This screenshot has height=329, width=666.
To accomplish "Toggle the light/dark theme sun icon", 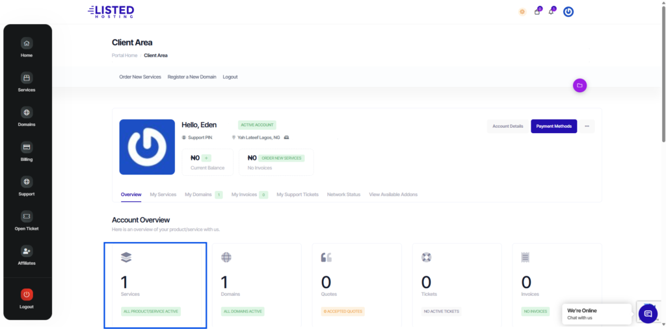I will 522,12.
